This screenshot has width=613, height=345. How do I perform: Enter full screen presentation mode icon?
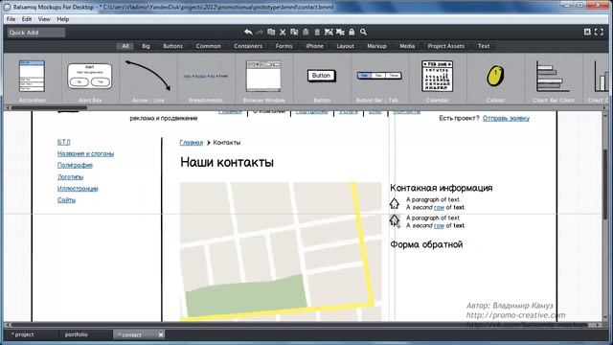pyautogui.click(x=599, y=32)
